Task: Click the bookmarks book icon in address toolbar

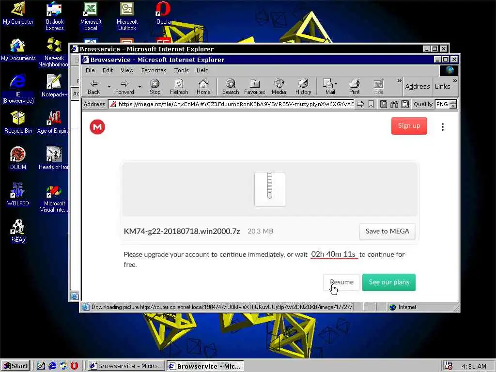Action: (384, 104)
